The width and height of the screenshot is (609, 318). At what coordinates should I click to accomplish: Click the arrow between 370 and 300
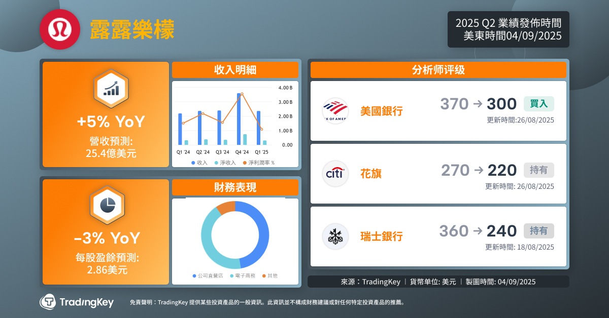click(x=477, y=104)
